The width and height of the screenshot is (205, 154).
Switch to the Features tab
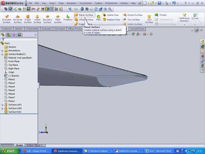coord(7,29)
